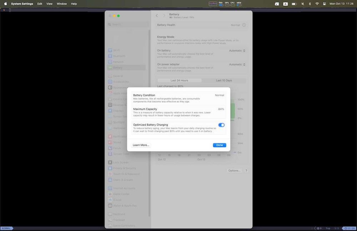Viewport: 357px width, 231px height.
Task: Go back with the left chevron
Action: click(x=157, y=15)
